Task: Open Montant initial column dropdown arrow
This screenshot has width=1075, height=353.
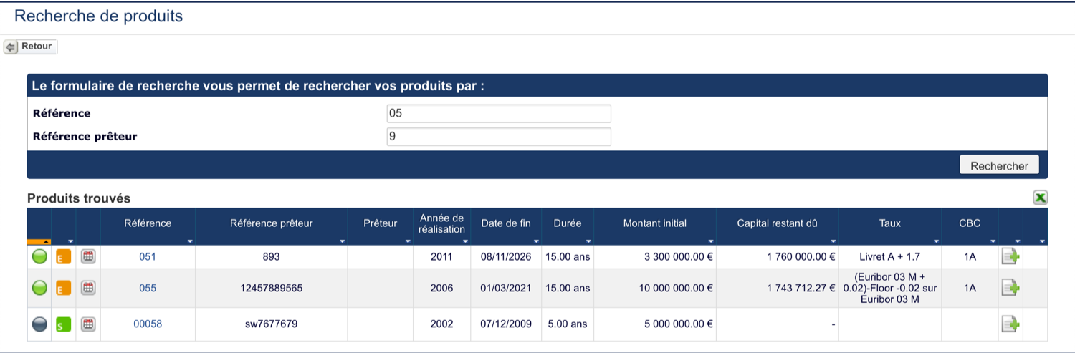Action: [x=711, y=241]
